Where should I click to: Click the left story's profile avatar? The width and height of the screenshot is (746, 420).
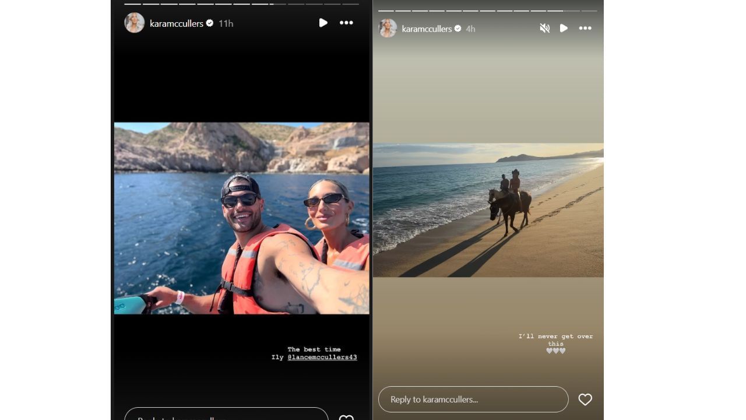click(x=134, y=23)
